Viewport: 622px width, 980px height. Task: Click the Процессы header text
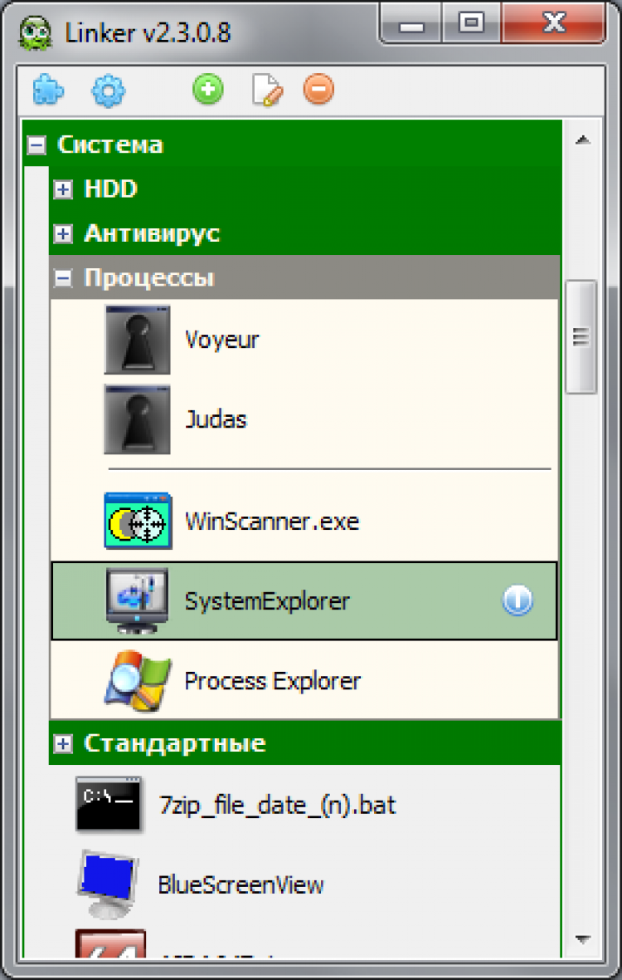pyautogui.click(x=149, y=278)
